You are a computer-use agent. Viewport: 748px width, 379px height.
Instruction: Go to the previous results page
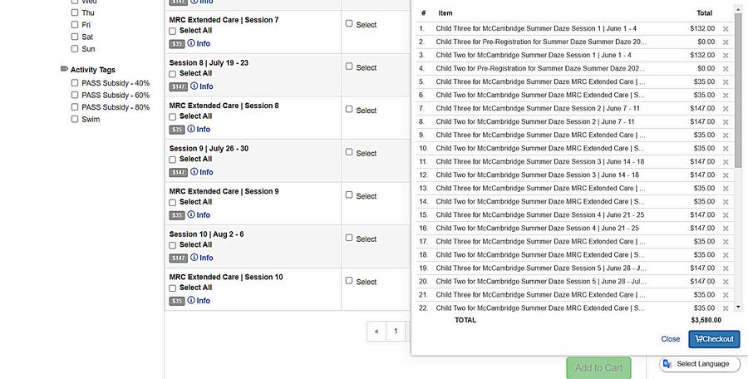coord(376,332)
